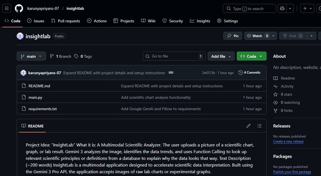Open 'Add Google GenAI and Pillow' commit
This screenshot has height=176, width=321.
click(x=161, y=109)
